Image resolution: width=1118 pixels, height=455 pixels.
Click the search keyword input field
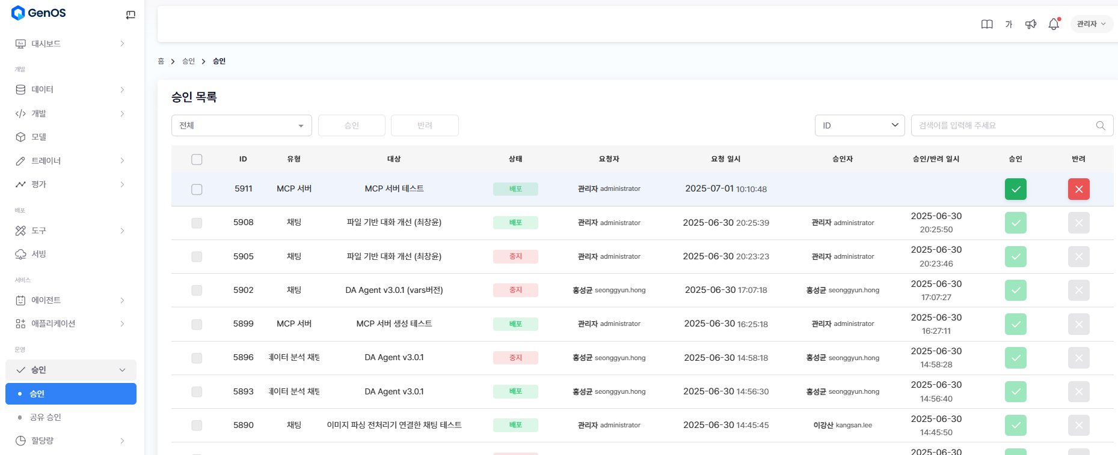pyautogui.click(x=1001, y=125)
